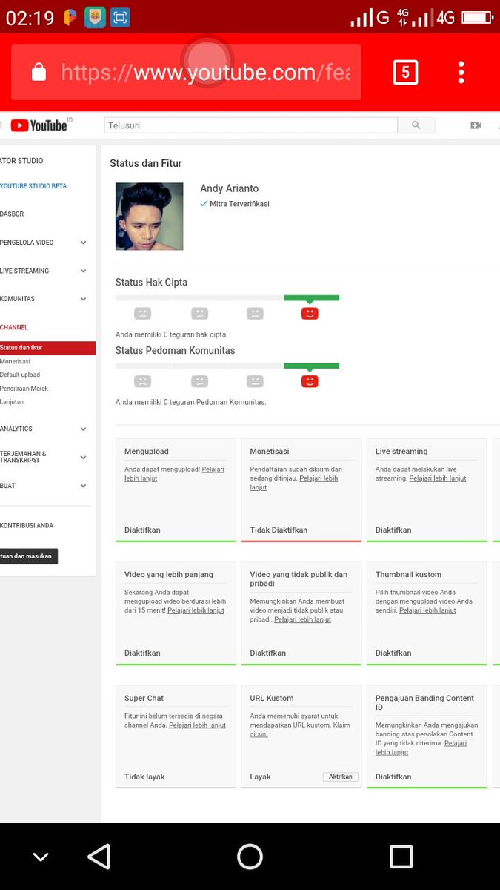Click the verified checkmark next to Mitra Terverifikasi
The image size is (500, 890).
click(204, 203)
